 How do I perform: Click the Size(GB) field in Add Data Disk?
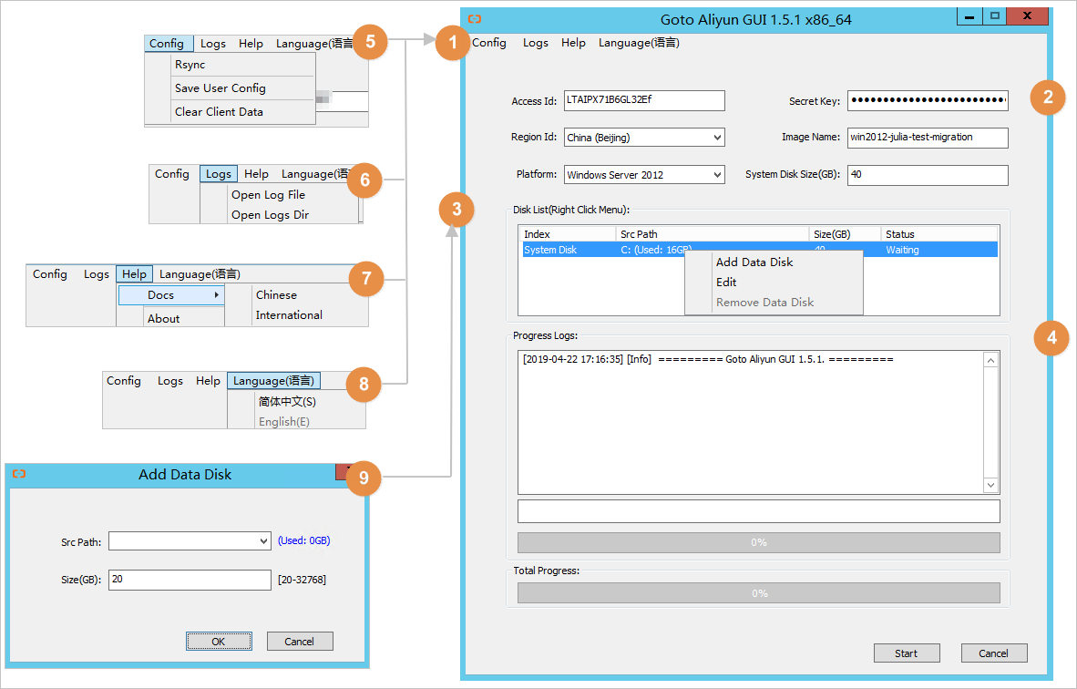point(190,579)
